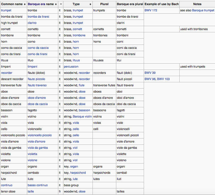
Task: Follow the violone Baroque name link
Action: (32, 160)
